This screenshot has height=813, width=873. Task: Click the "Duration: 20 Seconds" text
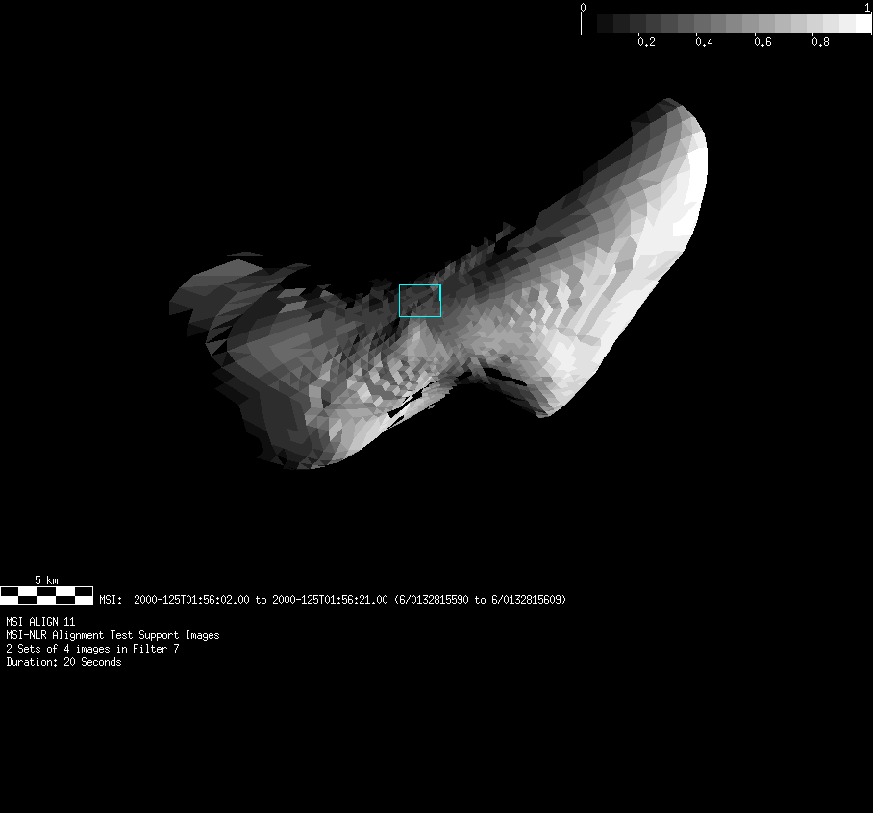click(63, 662)
